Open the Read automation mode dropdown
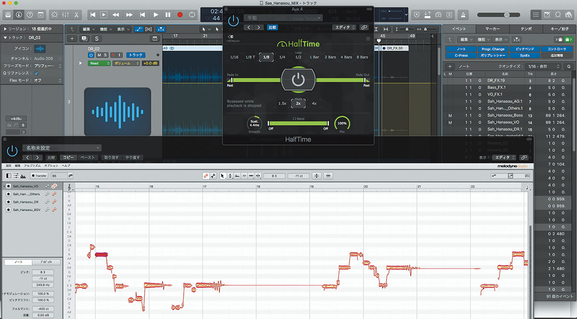The width and height of the screenshot is (577, 319). click(99, 63)
